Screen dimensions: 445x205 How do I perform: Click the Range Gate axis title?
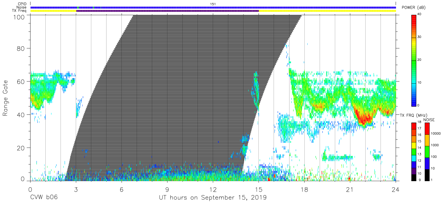[x=6, y=99]
